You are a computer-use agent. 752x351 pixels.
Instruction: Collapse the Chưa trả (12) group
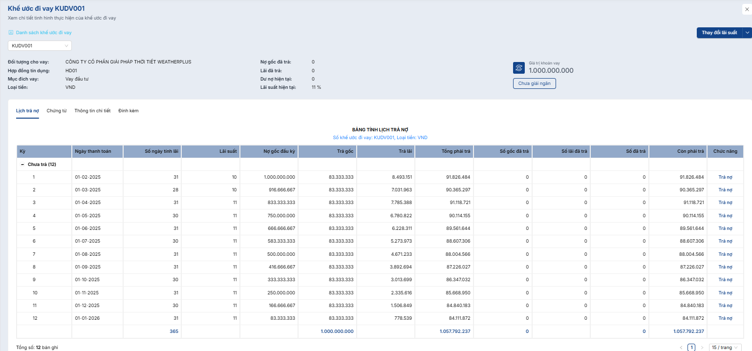tap(22, 165)
